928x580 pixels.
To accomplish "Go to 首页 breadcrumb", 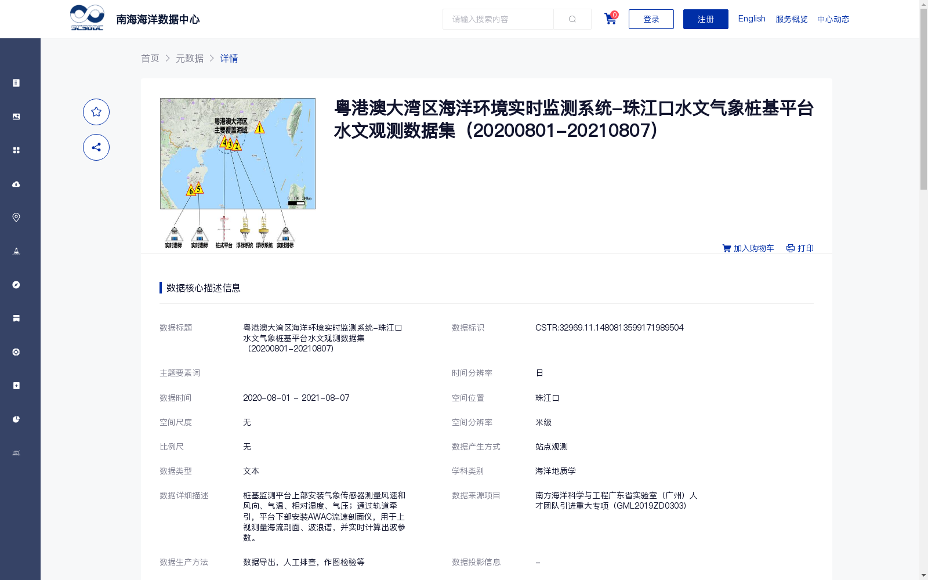I will [x=150, y=58].
